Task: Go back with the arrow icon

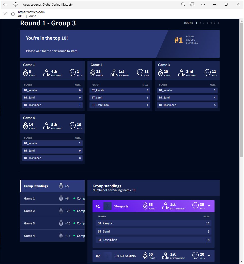Action: coord(5,4)
